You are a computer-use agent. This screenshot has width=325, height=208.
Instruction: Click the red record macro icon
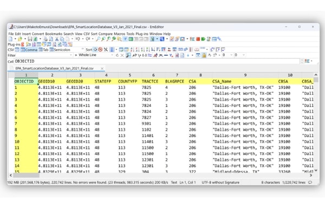[198, 39]
